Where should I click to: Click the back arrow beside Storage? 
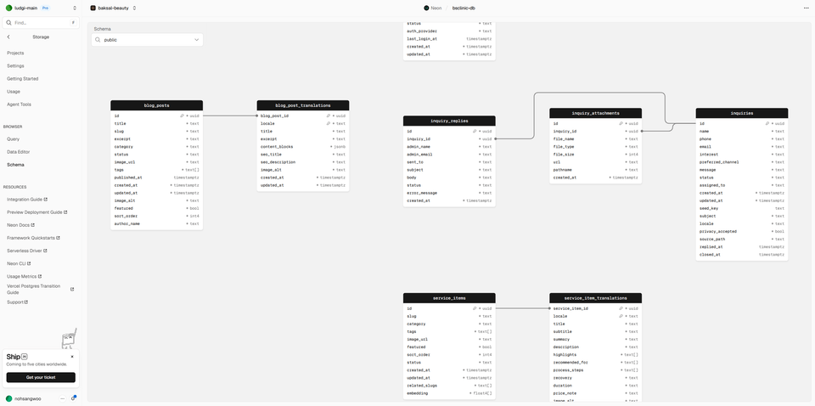tap(8, 37)
